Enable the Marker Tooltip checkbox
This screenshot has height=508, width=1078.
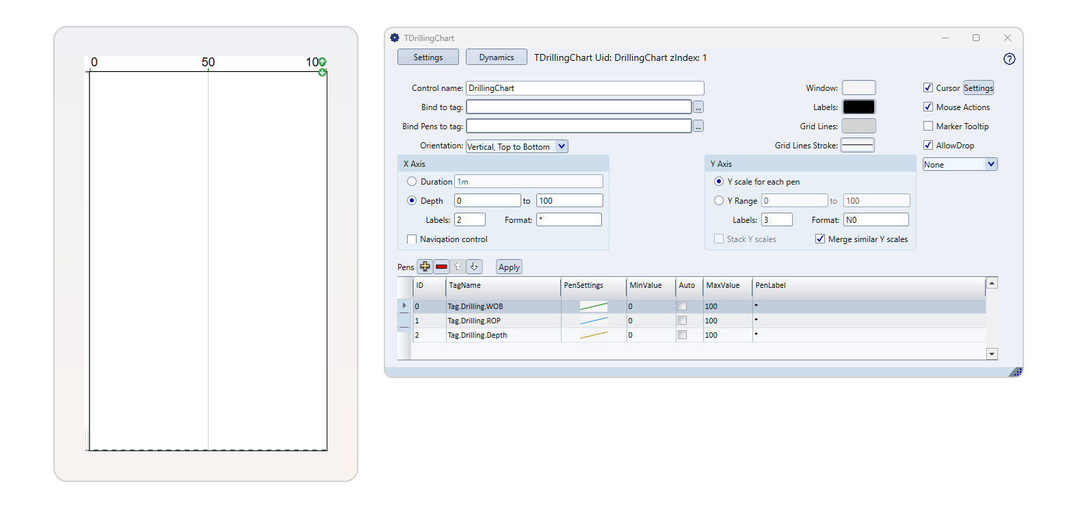tap(928, 126)
